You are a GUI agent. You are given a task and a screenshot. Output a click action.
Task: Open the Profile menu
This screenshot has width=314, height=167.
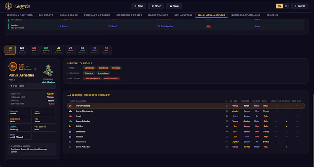tap(299, 6)
